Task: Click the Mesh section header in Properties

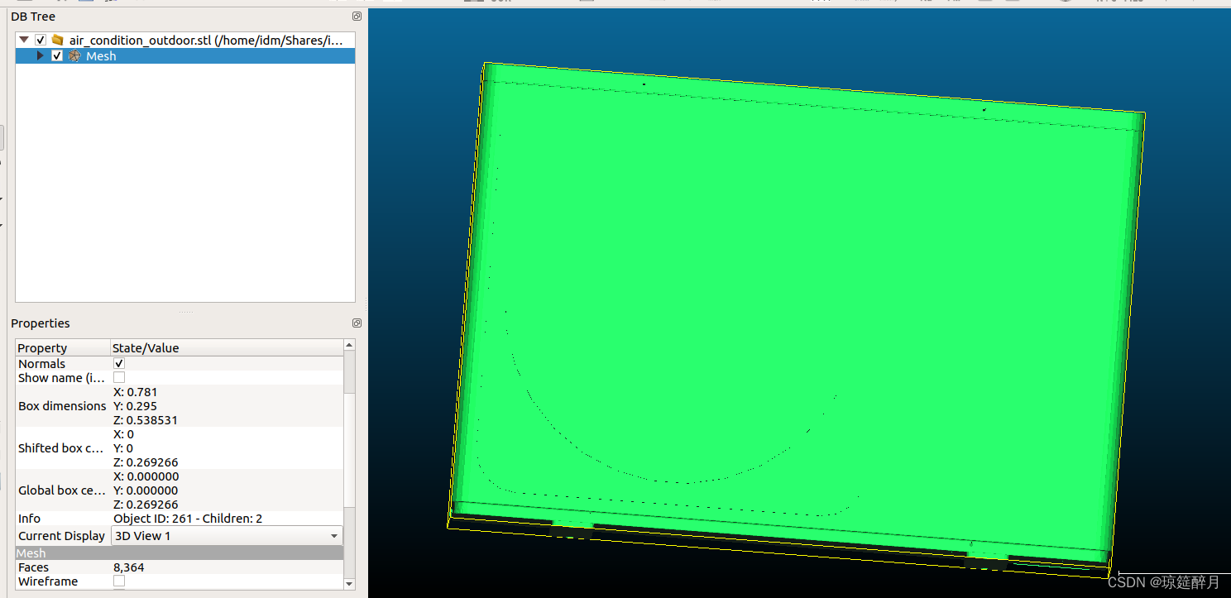Action: 180,553
